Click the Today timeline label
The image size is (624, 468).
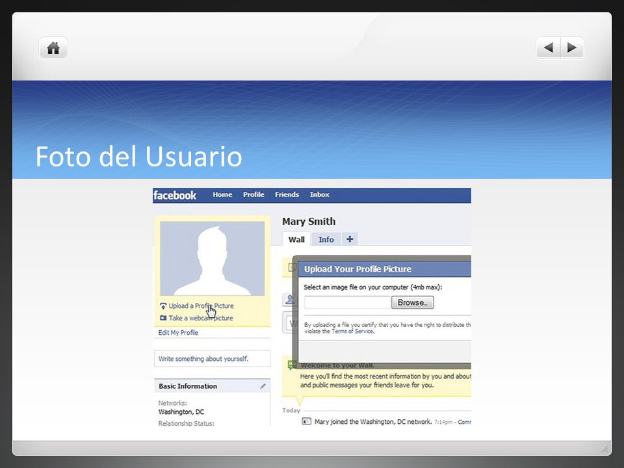tap(291, 410)
